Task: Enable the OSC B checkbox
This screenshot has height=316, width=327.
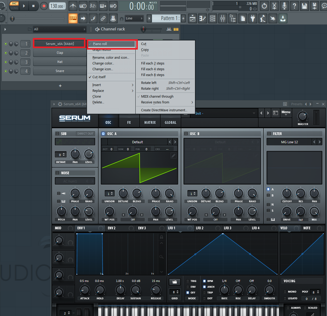Action: click(x=186, y=134)
